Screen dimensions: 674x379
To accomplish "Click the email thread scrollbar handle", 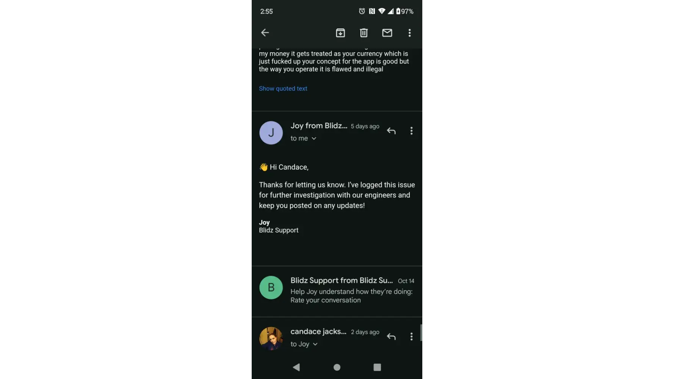I will (x=422, y=333).
